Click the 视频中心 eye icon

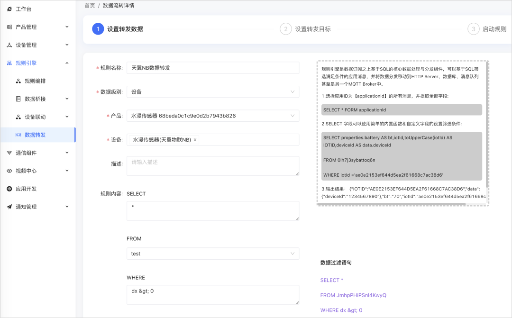9,171
